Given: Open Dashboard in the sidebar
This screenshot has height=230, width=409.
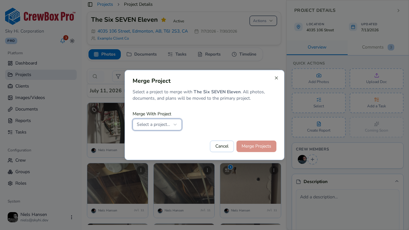Looking at the screenshot, I should click(x=41, y=63).
